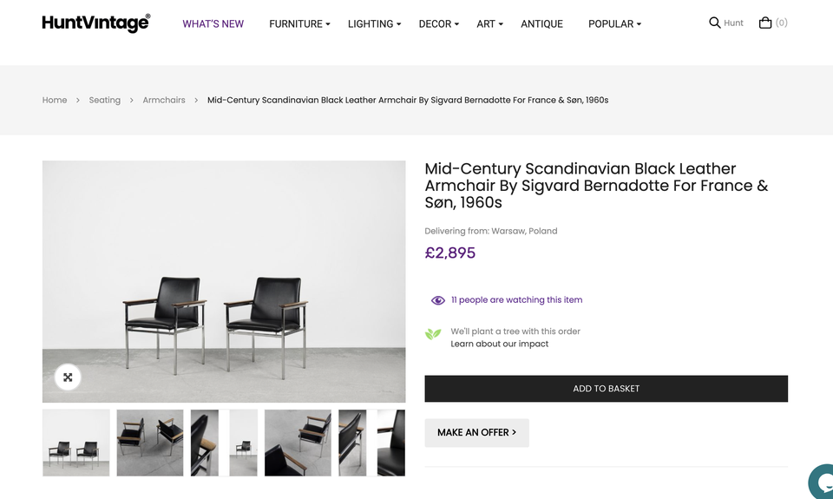This screenshot has width=833, height=499.
Task: Open the Antique menu item
Action: coord(541,24)
